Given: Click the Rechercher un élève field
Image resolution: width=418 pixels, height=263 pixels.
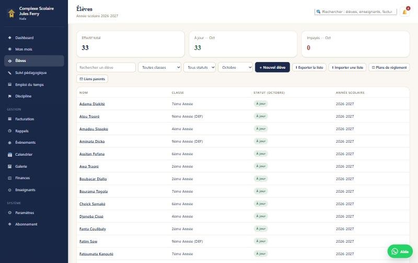Looking at the screenshot, I should click(106, 68).
